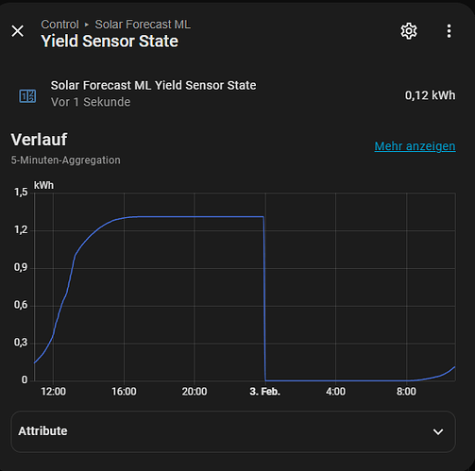This screenshot has height=471, width=475.
Task: Open the three-dot overflow menu
Action: click(x=449, y=31)
